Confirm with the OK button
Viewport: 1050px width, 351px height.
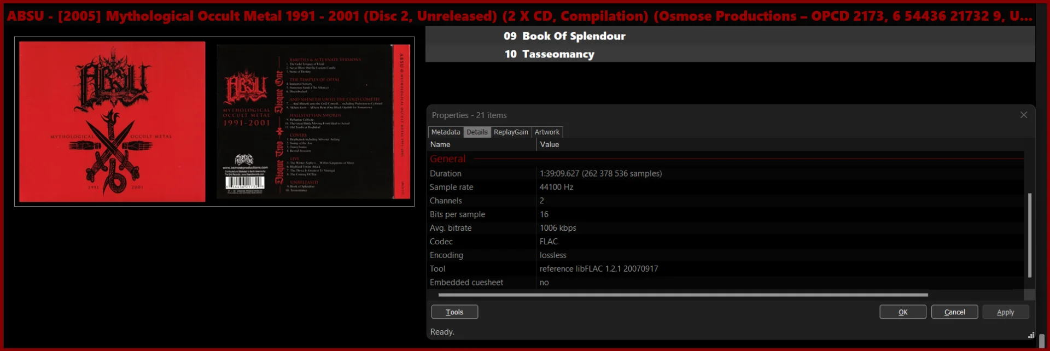[903, 312]
